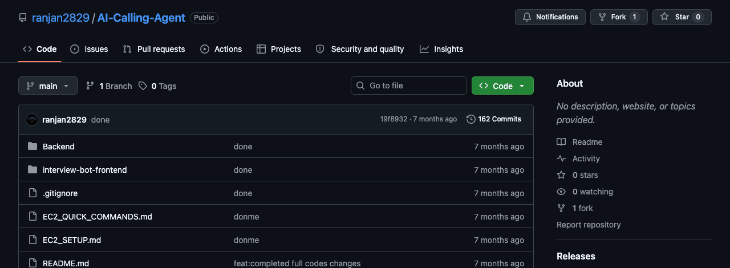Click the repository book icon beside ranjan2829
Image resolution: width=730 pixels, height=268 pixels.
[x=23, y=18]
